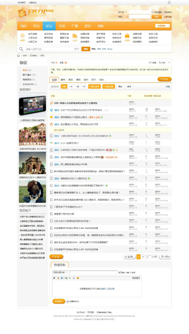The width and height of the screenshot is (189, 334).
Task: Open the quick navigation dropdown
Action: point(163,26)
